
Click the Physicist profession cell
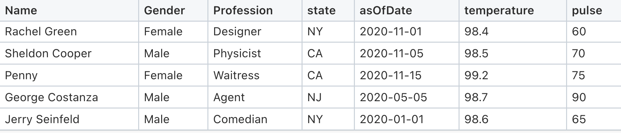coord(237,53)
